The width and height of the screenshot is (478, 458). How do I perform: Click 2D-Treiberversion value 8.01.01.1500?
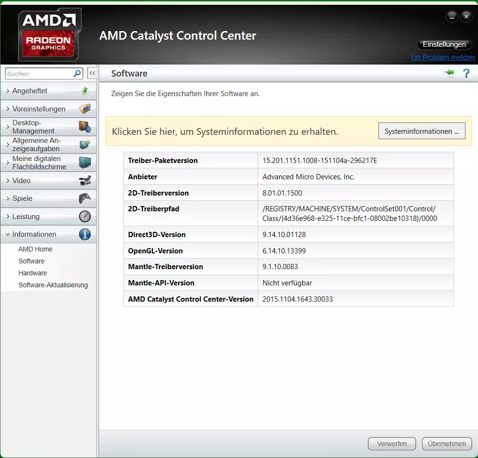point(282,193)
